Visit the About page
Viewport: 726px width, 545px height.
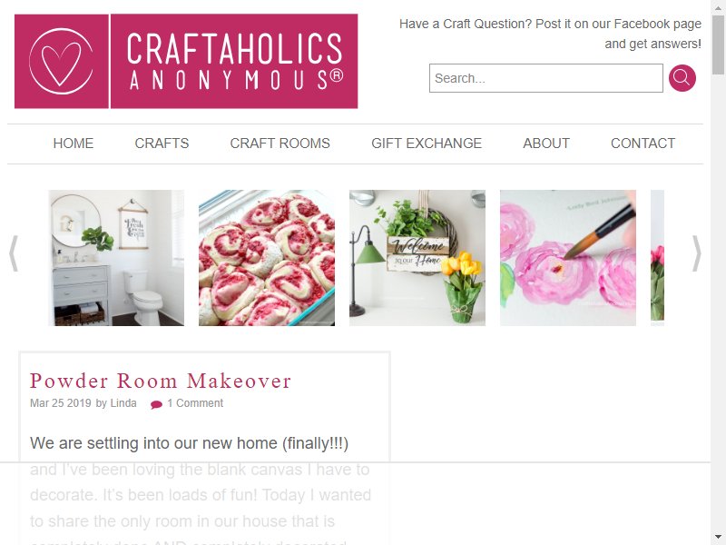tap(546, 144)
